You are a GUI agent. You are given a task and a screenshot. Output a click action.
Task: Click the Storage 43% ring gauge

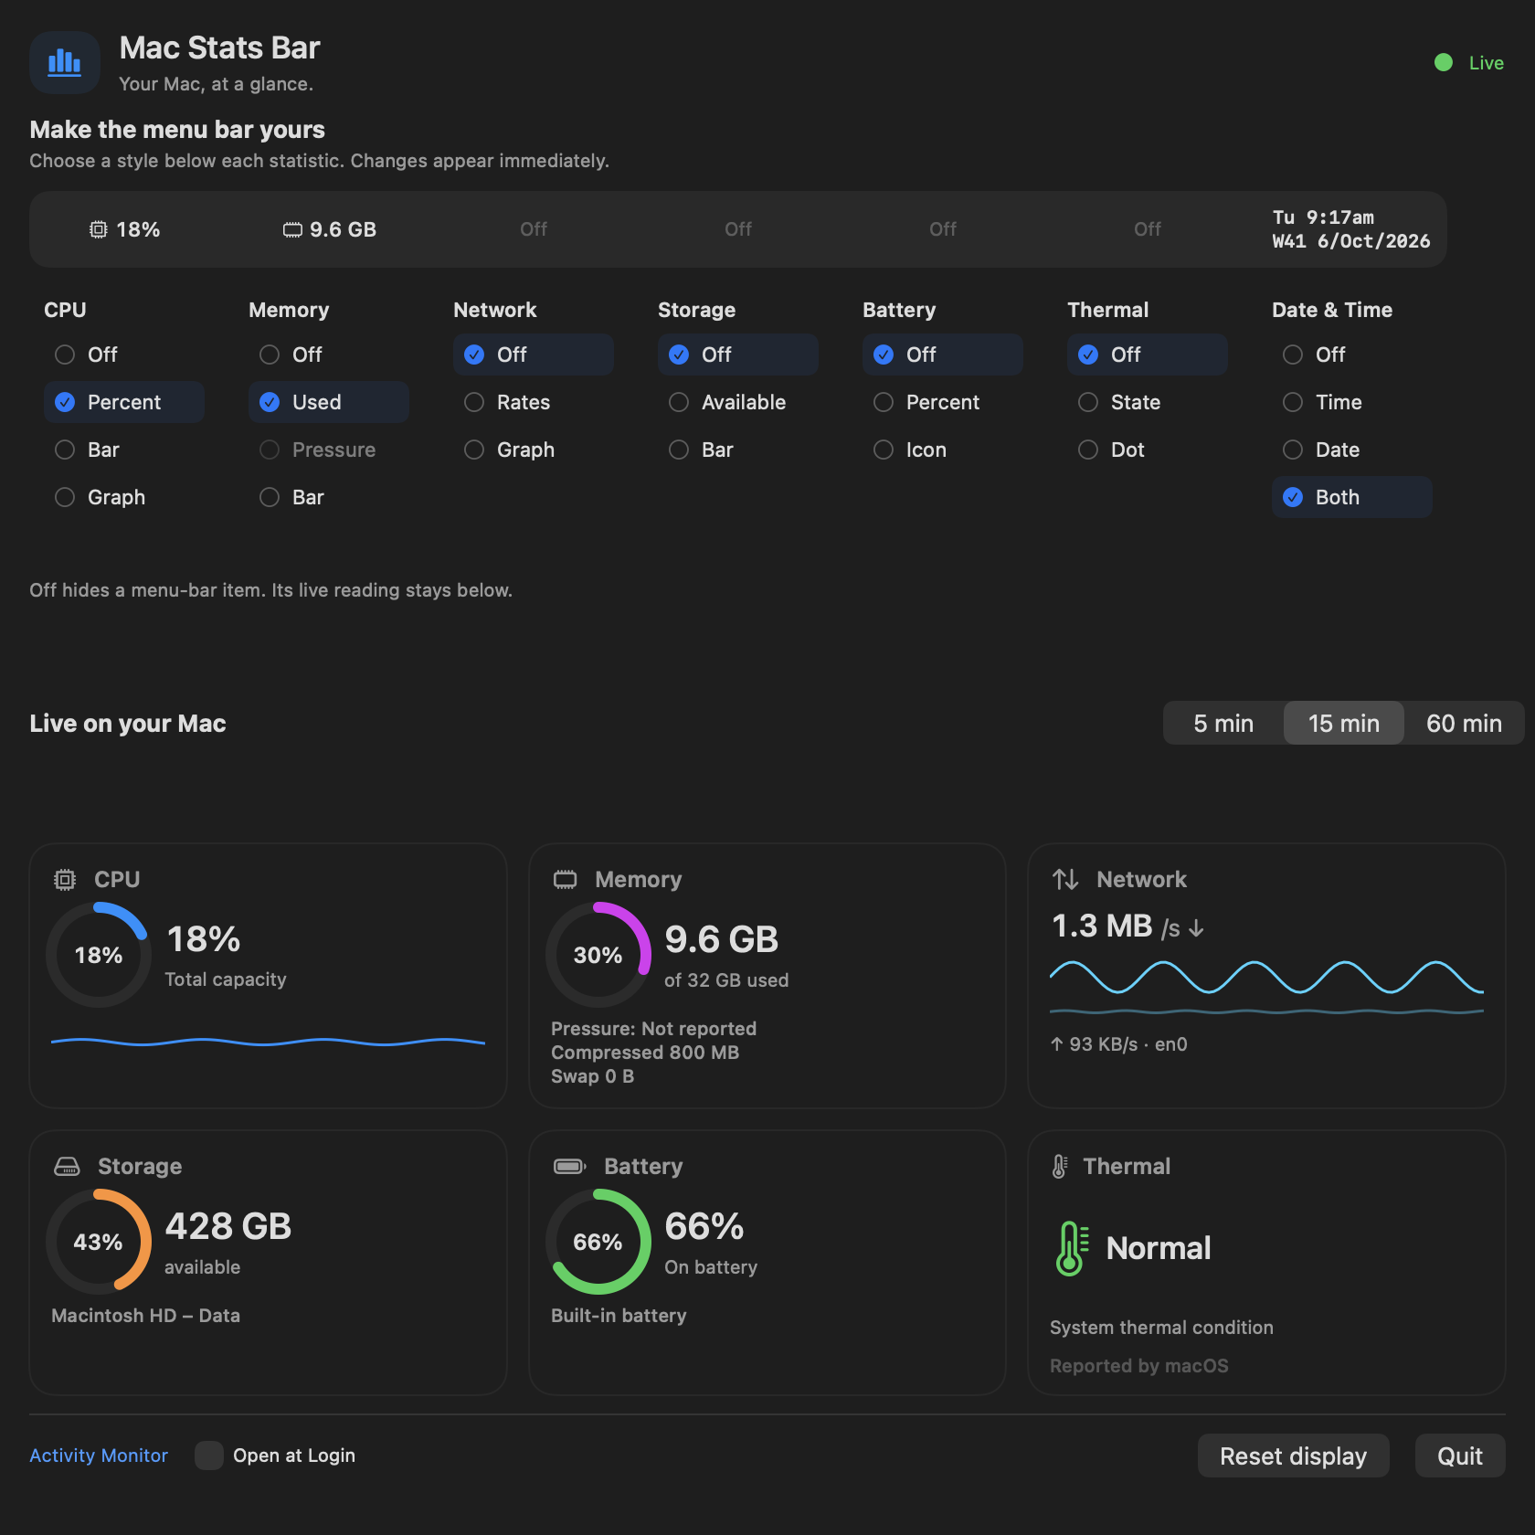click(x=99, y=1242)
